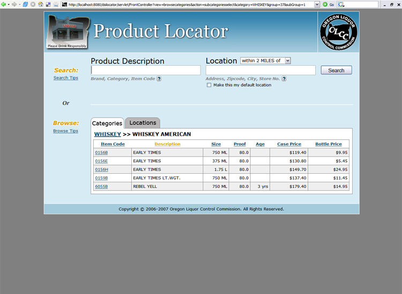The width and height of the screenshot is (402, 294).
Task: Switch to the Locations tab
Action: pyautogui.click(x=143, y=123)
